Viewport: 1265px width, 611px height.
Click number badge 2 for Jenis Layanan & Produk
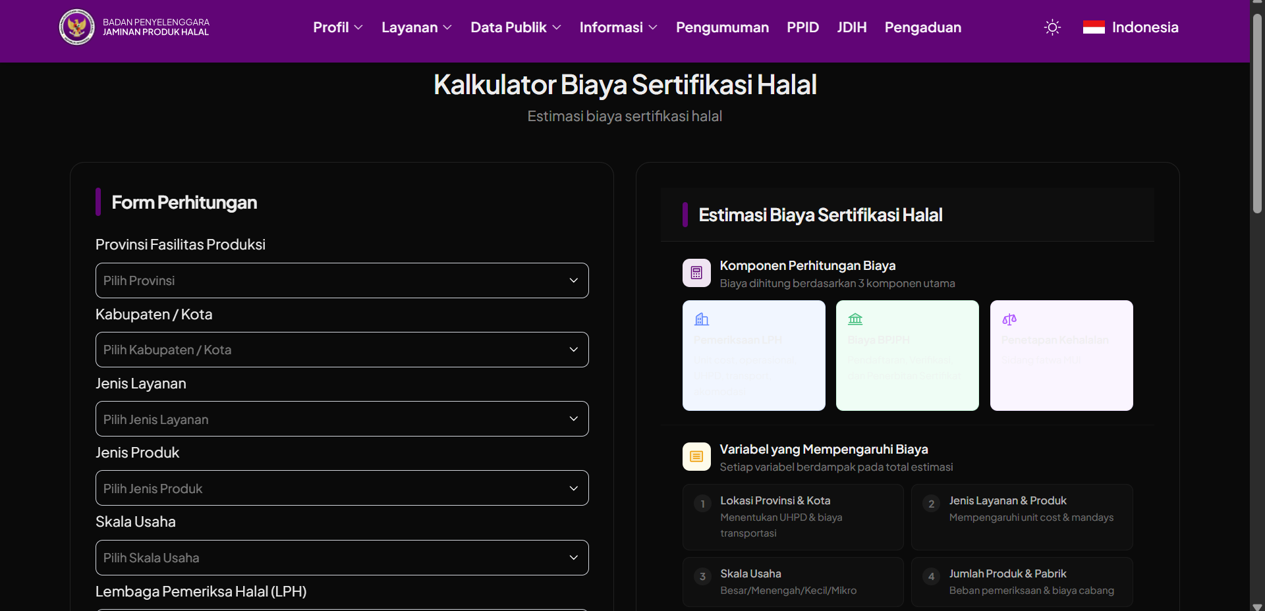[931, 504]
